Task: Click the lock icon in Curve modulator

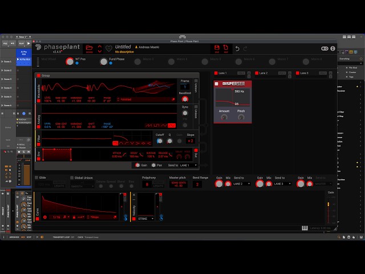Action: click(x=74, y=217)
